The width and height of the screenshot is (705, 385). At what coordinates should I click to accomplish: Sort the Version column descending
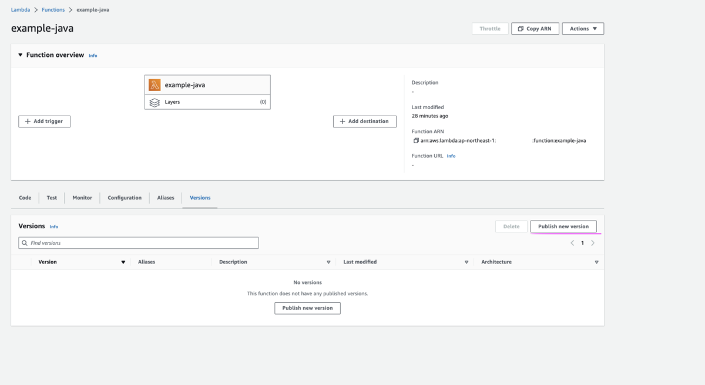tap(123, 262)
